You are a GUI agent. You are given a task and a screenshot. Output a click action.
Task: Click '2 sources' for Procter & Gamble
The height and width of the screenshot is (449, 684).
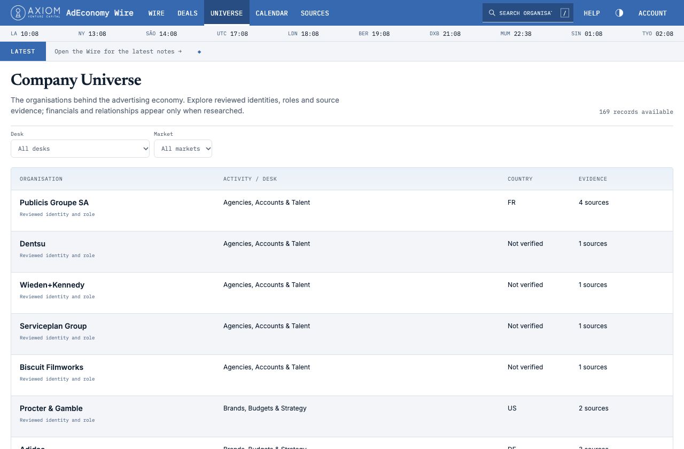(594, 408)
